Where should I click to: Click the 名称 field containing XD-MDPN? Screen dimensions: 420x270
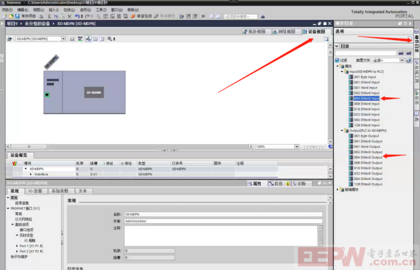pyautogui.click(x=223, y=214)
